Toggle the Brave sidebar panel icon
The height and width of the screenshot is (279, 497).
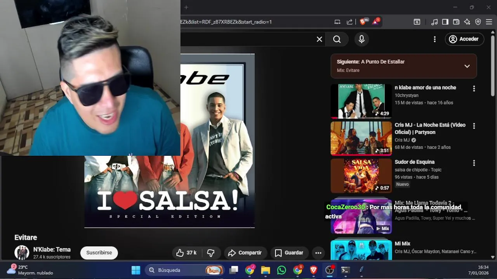(x=445, y=22)
